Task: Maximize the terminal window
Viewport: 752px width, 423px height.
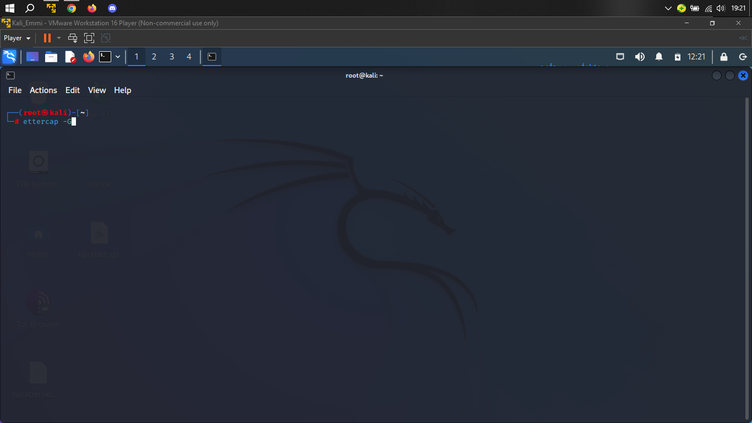Action: click(x=730, y=75)
